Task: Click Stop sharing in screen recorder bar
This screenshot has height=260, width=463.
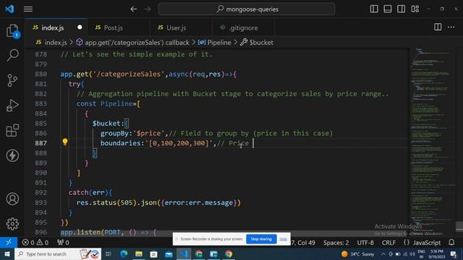Action: [x=261, y=239]
